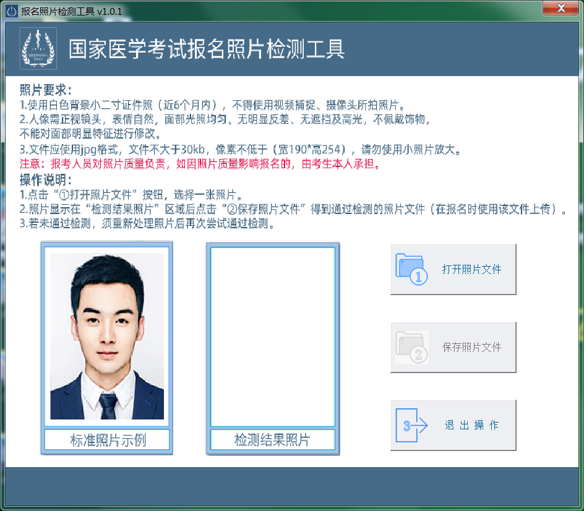The width and height of the screenshot is (584, 511).
Task: Click the 退出操作 button label
Action: (471, 425)
